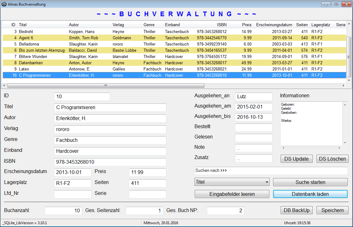353x227 pixels.
Task: Create a backup via DB BackUp
Action: (296, 210)
